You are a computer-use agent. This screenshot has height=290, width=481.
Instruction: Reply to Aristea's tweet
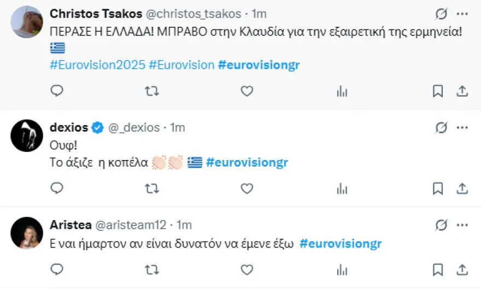point(57,269)
